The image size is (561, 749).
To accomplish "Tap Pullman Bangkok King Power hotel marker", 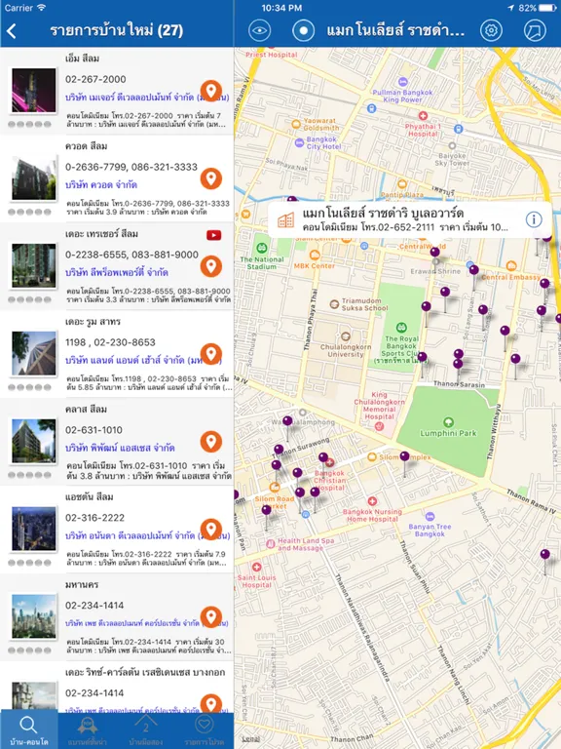I will tap(403, 82).
